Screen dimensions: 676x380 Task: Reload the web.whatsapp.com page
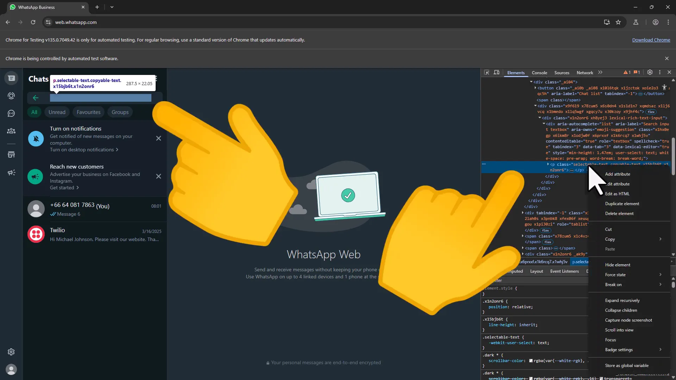coord(33,22)
